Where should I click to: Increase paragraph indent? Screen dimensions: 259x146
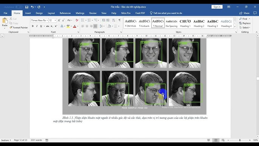[x=108, y=20]
